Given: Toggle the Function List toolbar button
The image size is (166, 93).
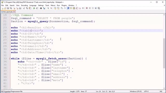Looking at the screenshot, I should coord(77,8).
